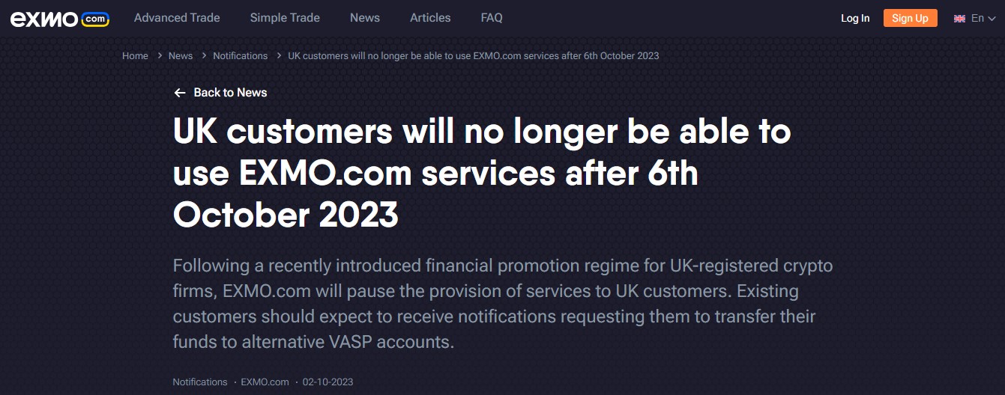Screen dimensions: 1005x395
Task: Go to Simple Trade in the top navigation
Action: (285, 18)
